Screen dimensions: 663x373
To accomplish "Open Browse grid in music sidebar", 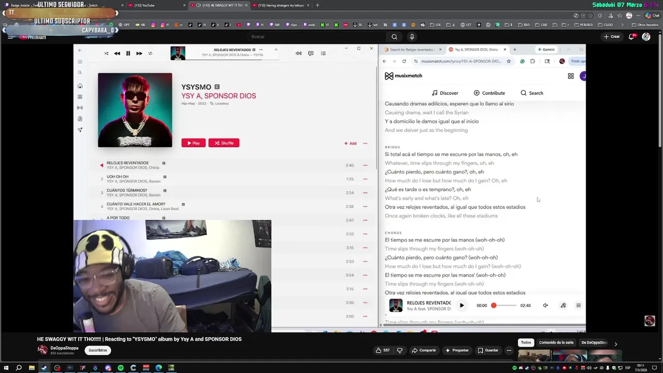I will pyautogui.click(x=80, y=97).
